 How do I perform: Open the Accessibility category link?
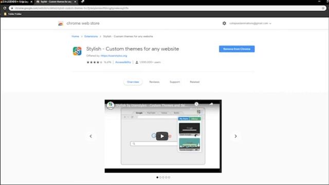[x=123, y=62]
